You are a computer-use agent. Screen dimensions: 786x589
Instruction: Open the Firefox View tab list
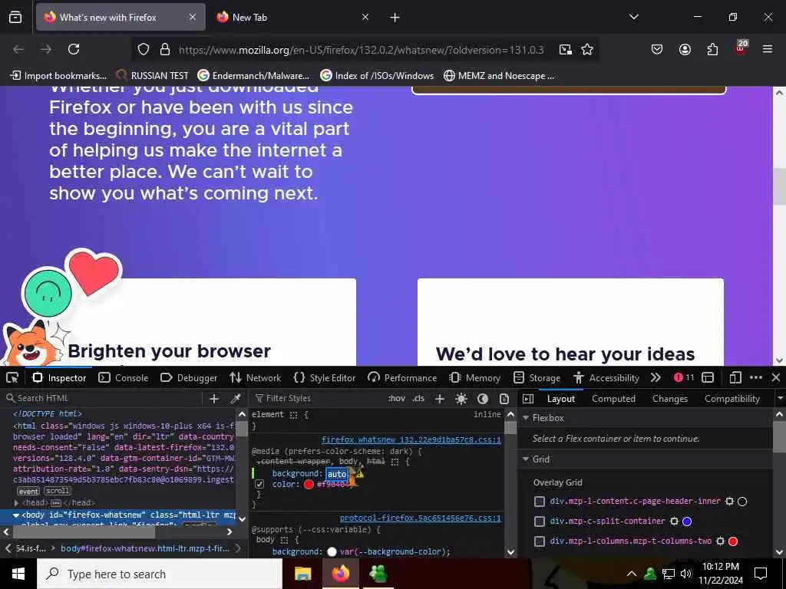coord(15,17)
